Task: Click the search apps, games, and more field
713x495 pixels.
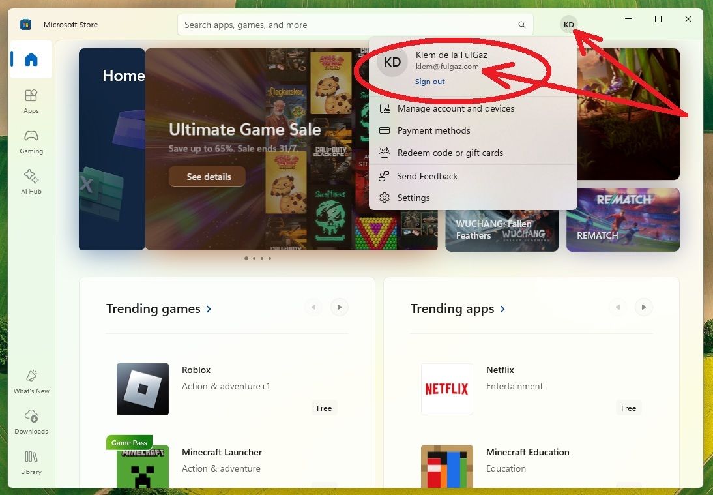Action: pos(355,25)
